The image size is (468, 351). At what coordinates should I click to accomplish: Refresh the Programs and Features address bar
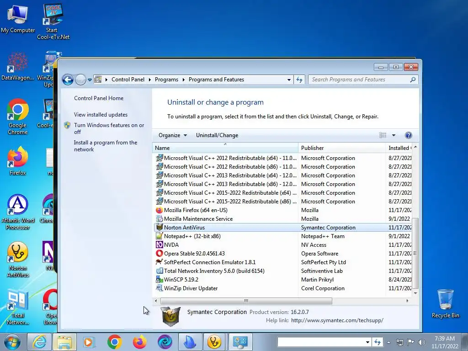(299, 80)
